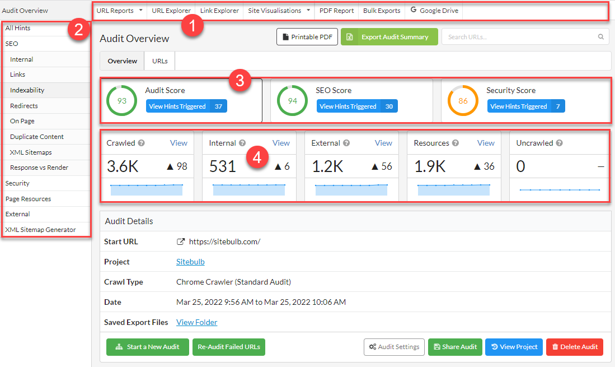View Hints Triggered for Security Score
Image resolution: width=615 pixels, height=367 pixels.
[x=526, y=106]
